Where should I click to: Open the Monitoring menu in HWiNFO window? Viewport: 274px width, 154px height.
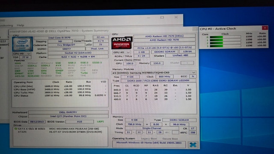click(6, 25)
